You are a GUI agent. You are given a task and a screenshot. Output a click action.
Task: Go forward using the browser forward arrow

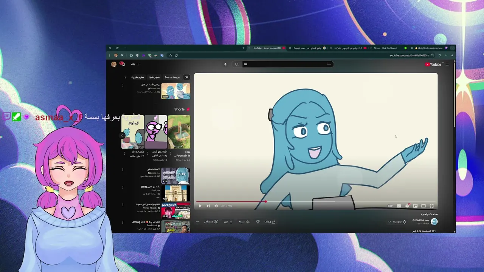pos(446,55)
